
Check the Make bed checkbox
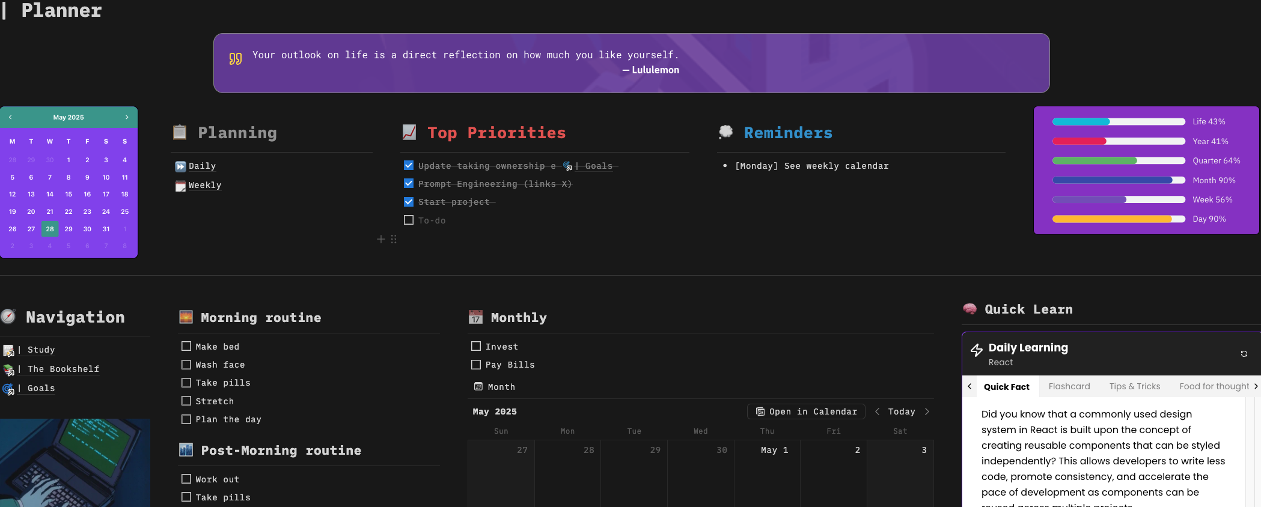point(186,346)
